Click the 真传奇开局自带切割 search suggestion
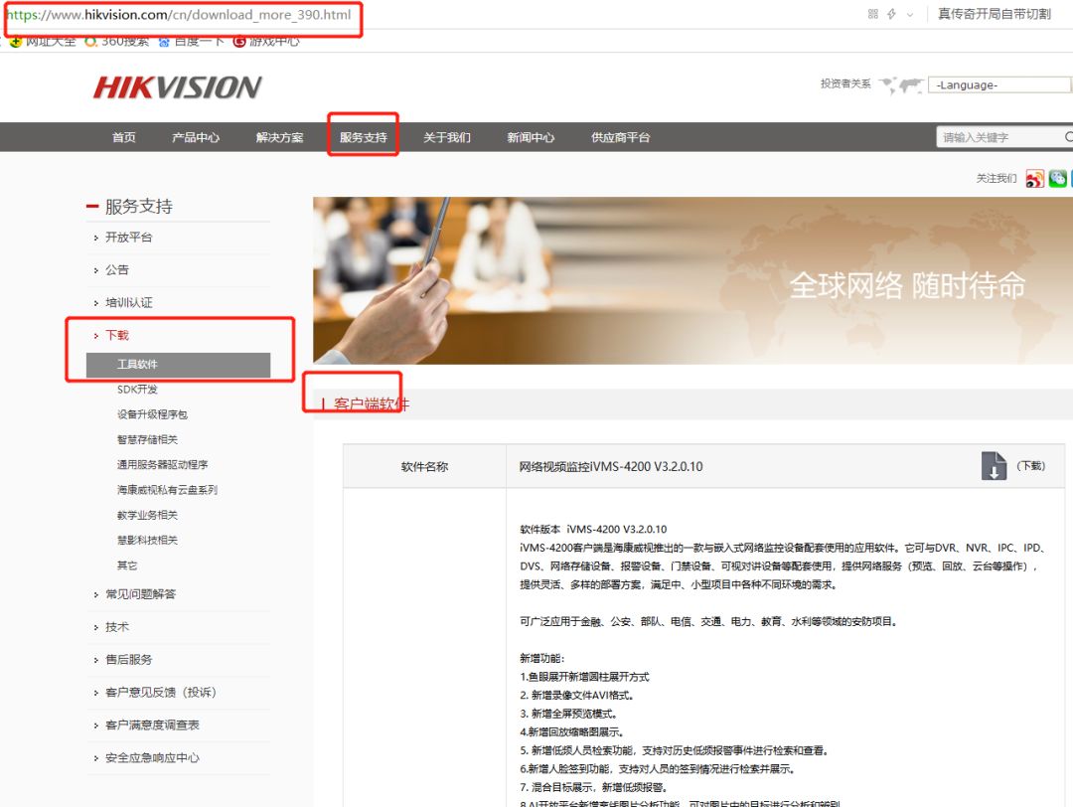This screenshot has height=807, width=1073. tap(995, 14)
